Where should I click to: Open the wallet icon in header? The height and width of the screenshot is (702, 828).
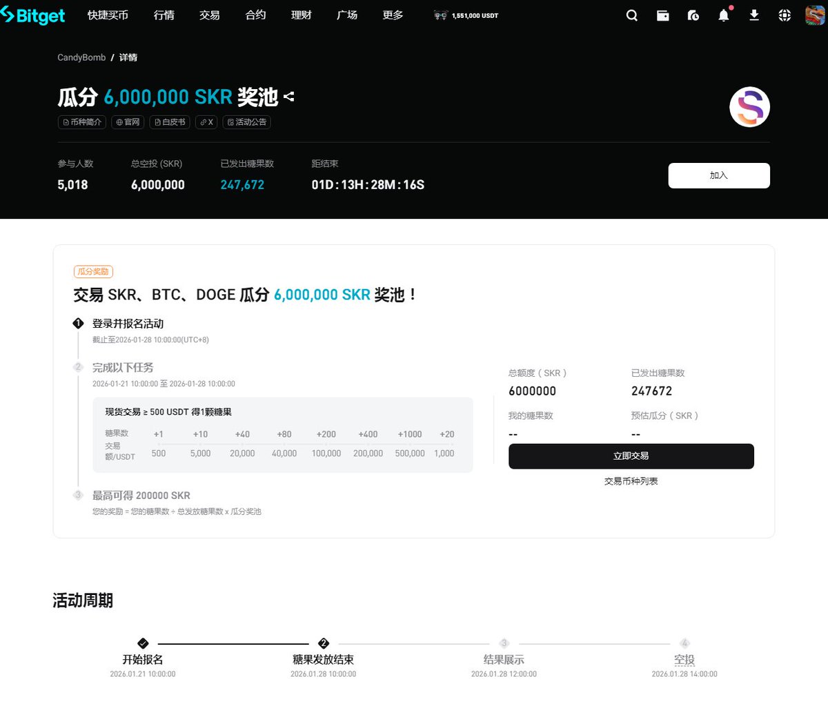(x=662, y=15)
